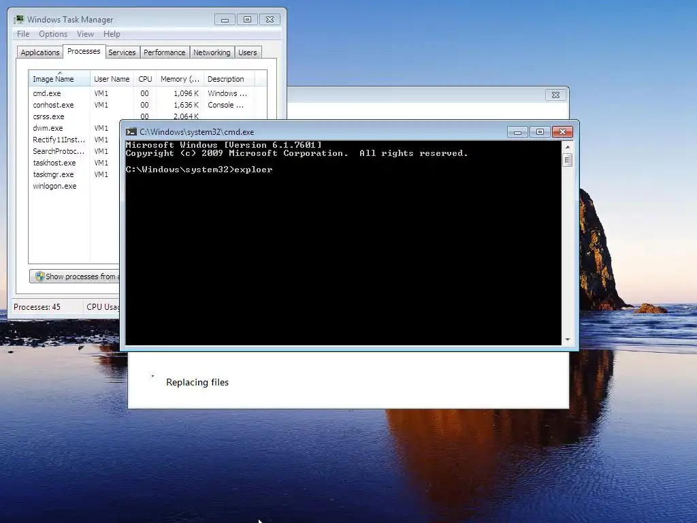The image size is (697, 523).
Task: Close the Windows Task Manager window
Action: pos(270,20)
